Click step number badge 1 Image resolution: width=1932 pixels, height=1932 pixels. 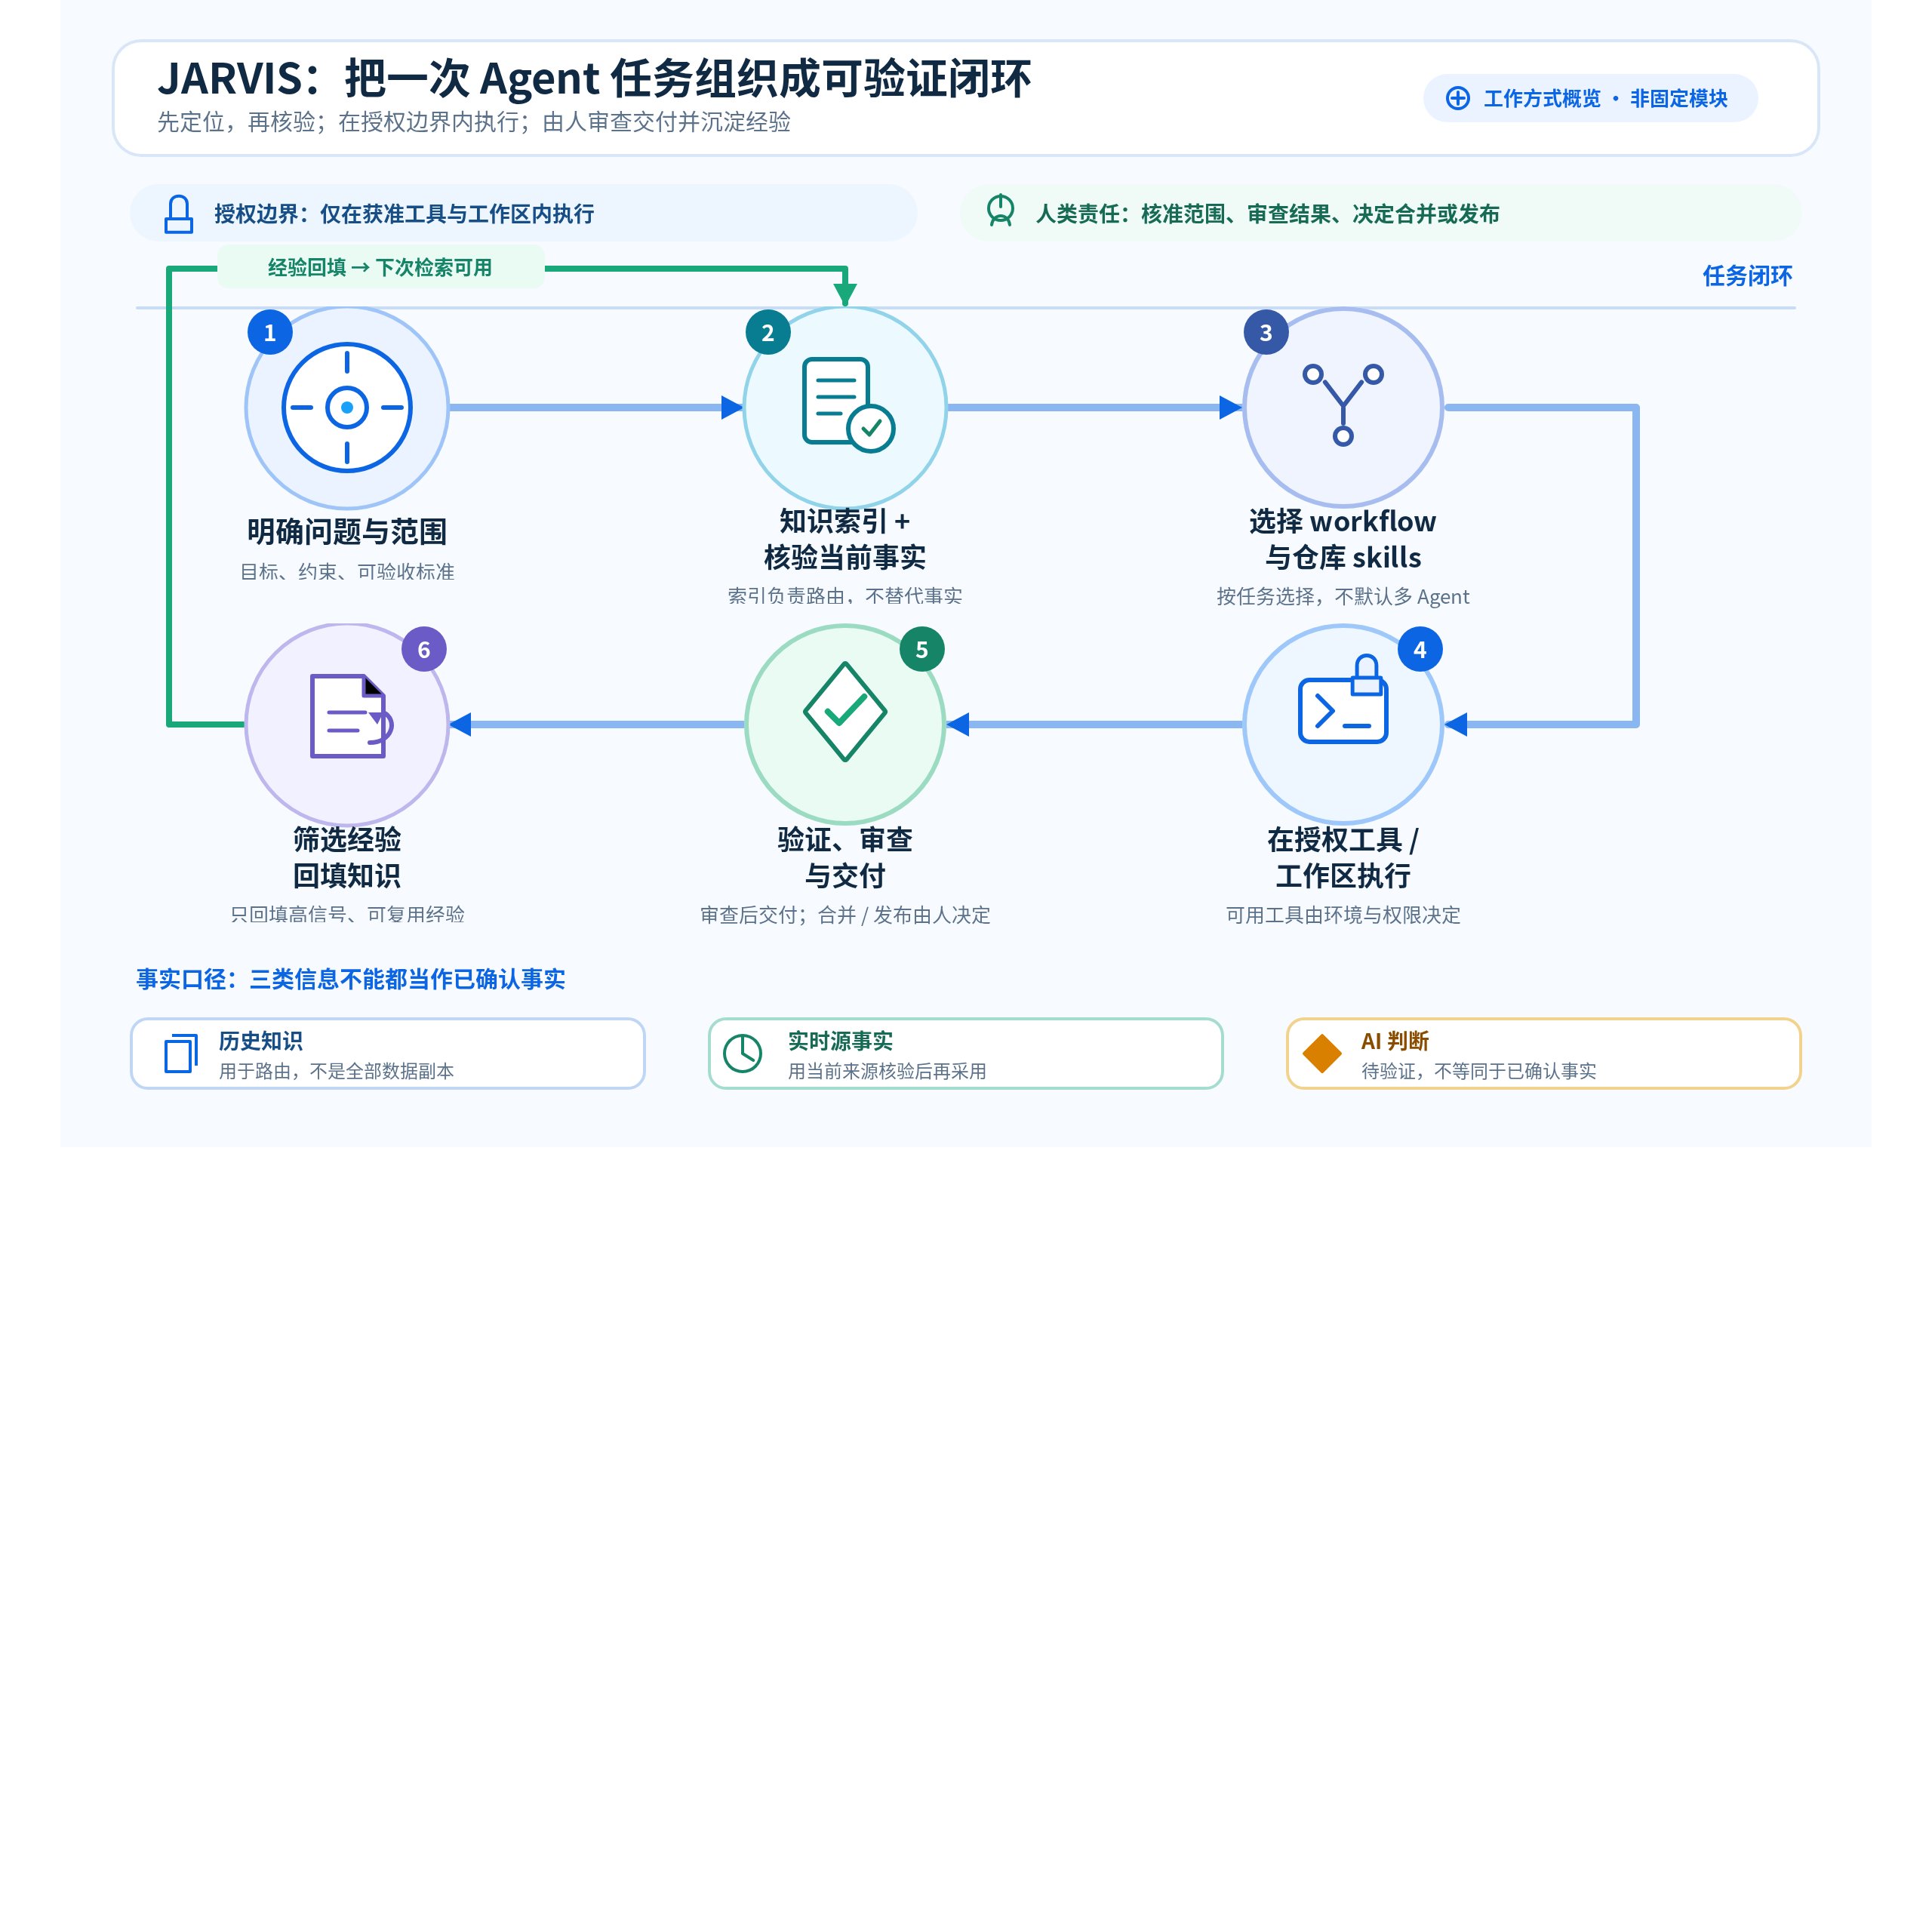coord(270,332)
